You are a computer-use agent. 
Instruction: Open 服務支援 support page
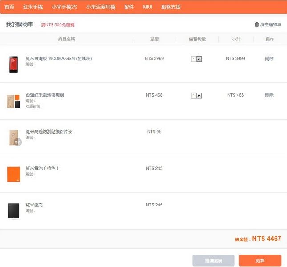click(x=171, y=7)
